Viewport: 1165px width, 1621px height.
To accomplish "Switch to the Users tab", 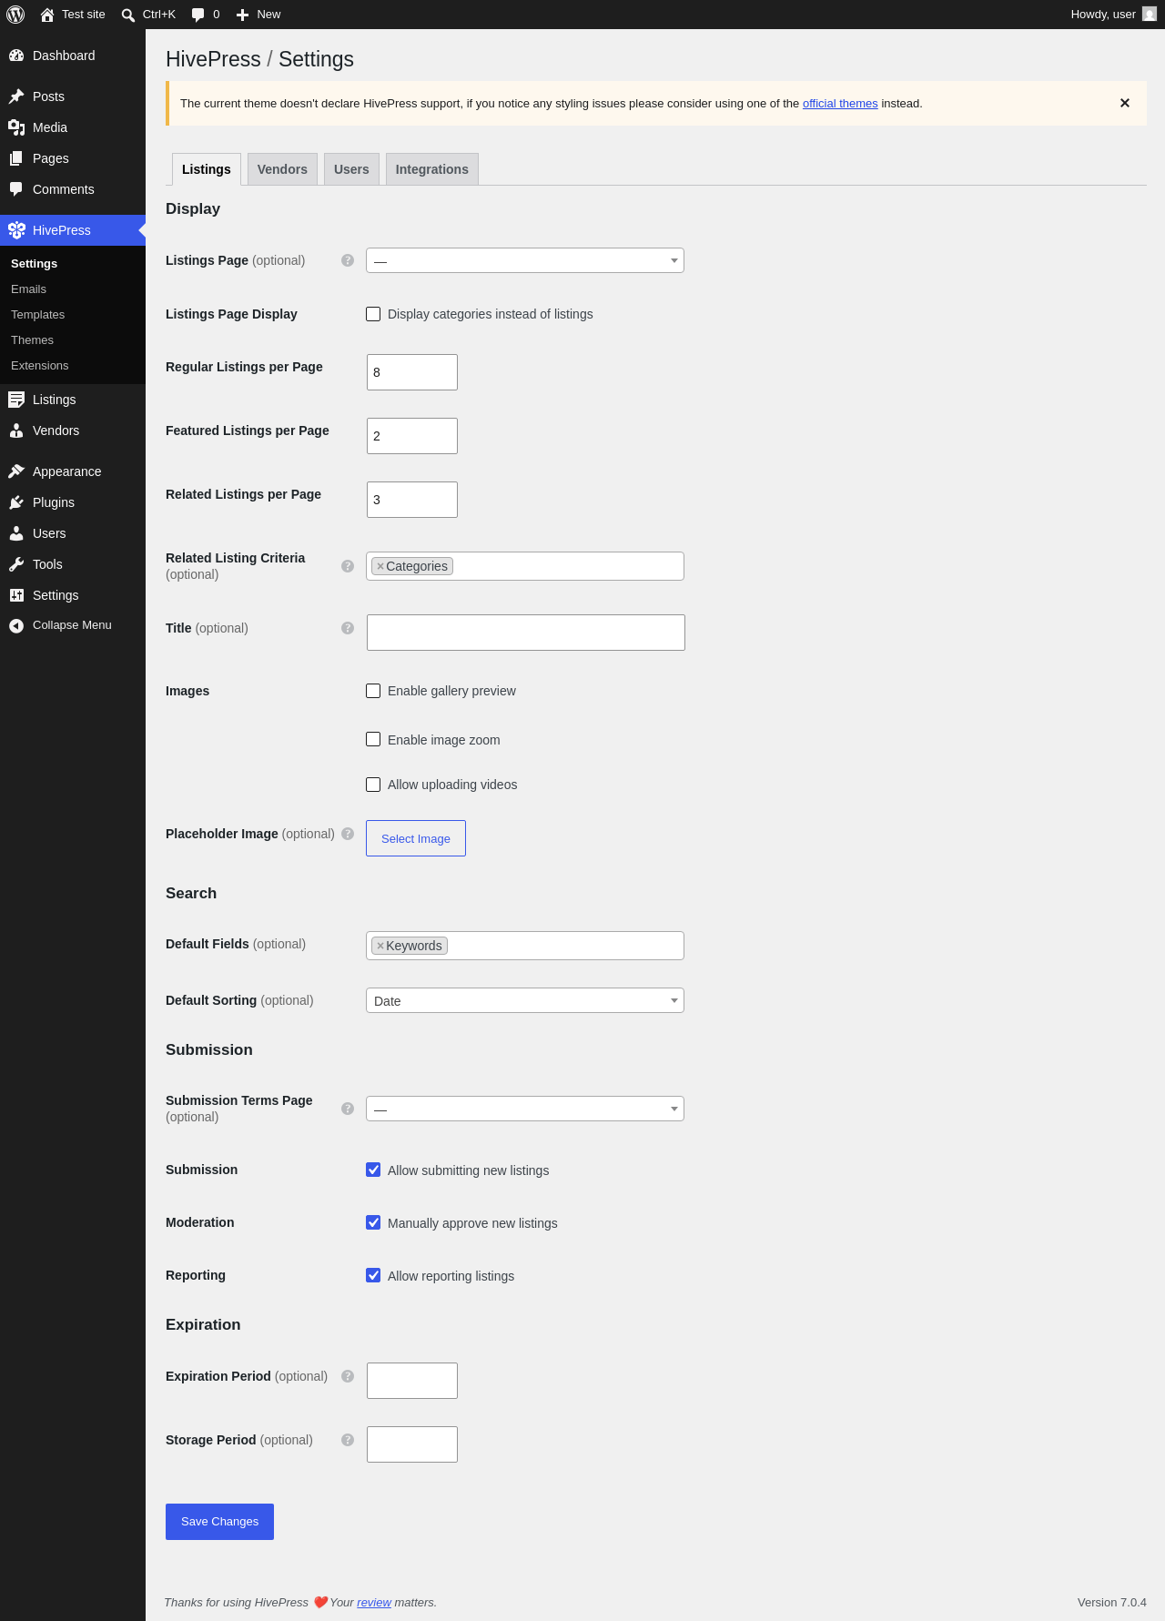I will point(351,169).
